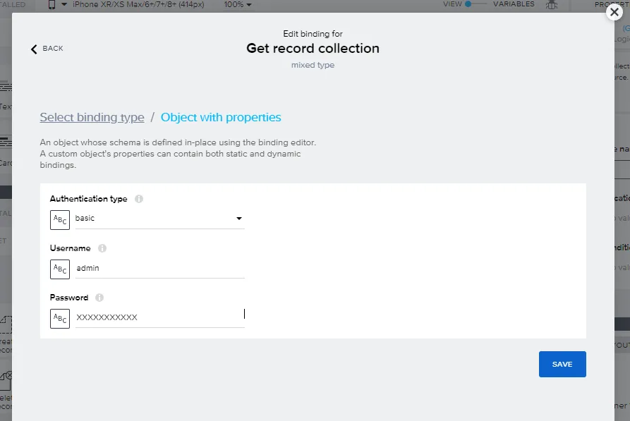Focus the Password input field
Viewport: 630px width, 421px height.
pos(159,317)
